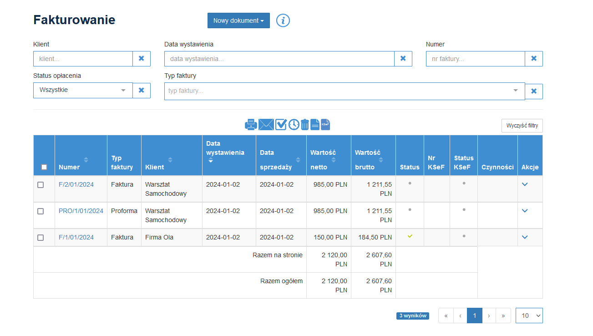Screen dimensions: 593x336
Task: Expand actions chevron for Firma Ola row
Action: 525,237
